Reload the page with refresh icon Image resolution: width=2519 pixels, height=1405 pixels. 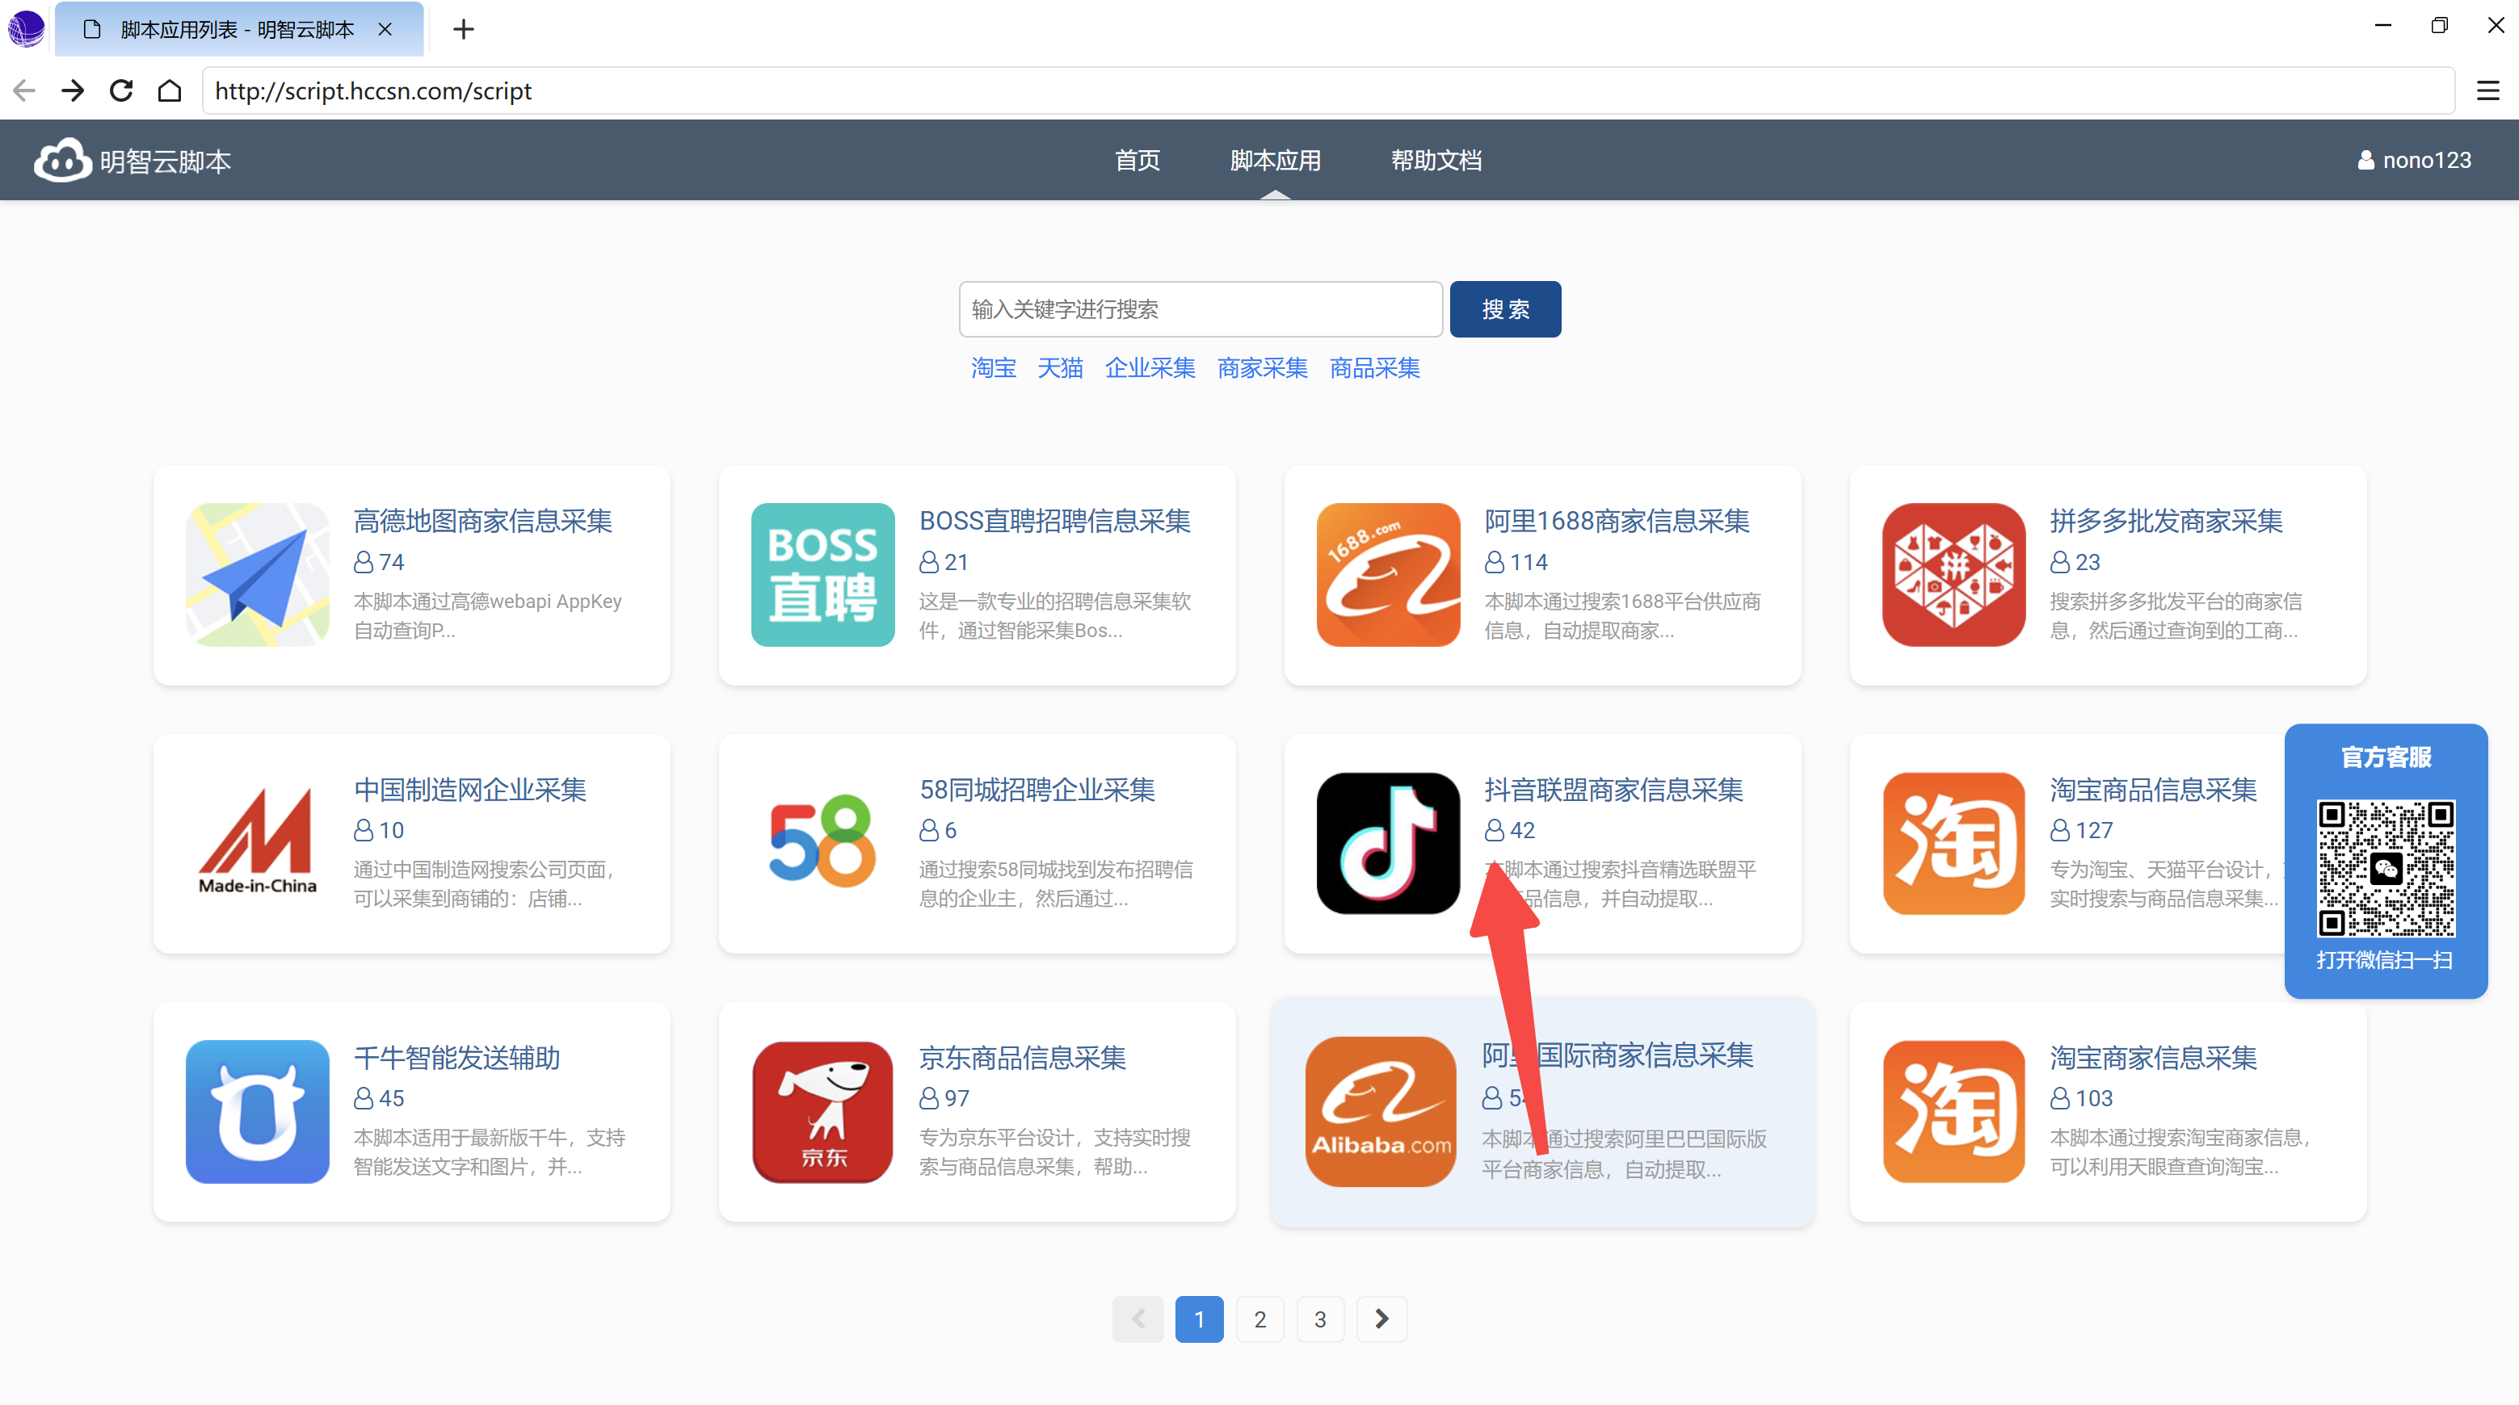coord(121,91)
